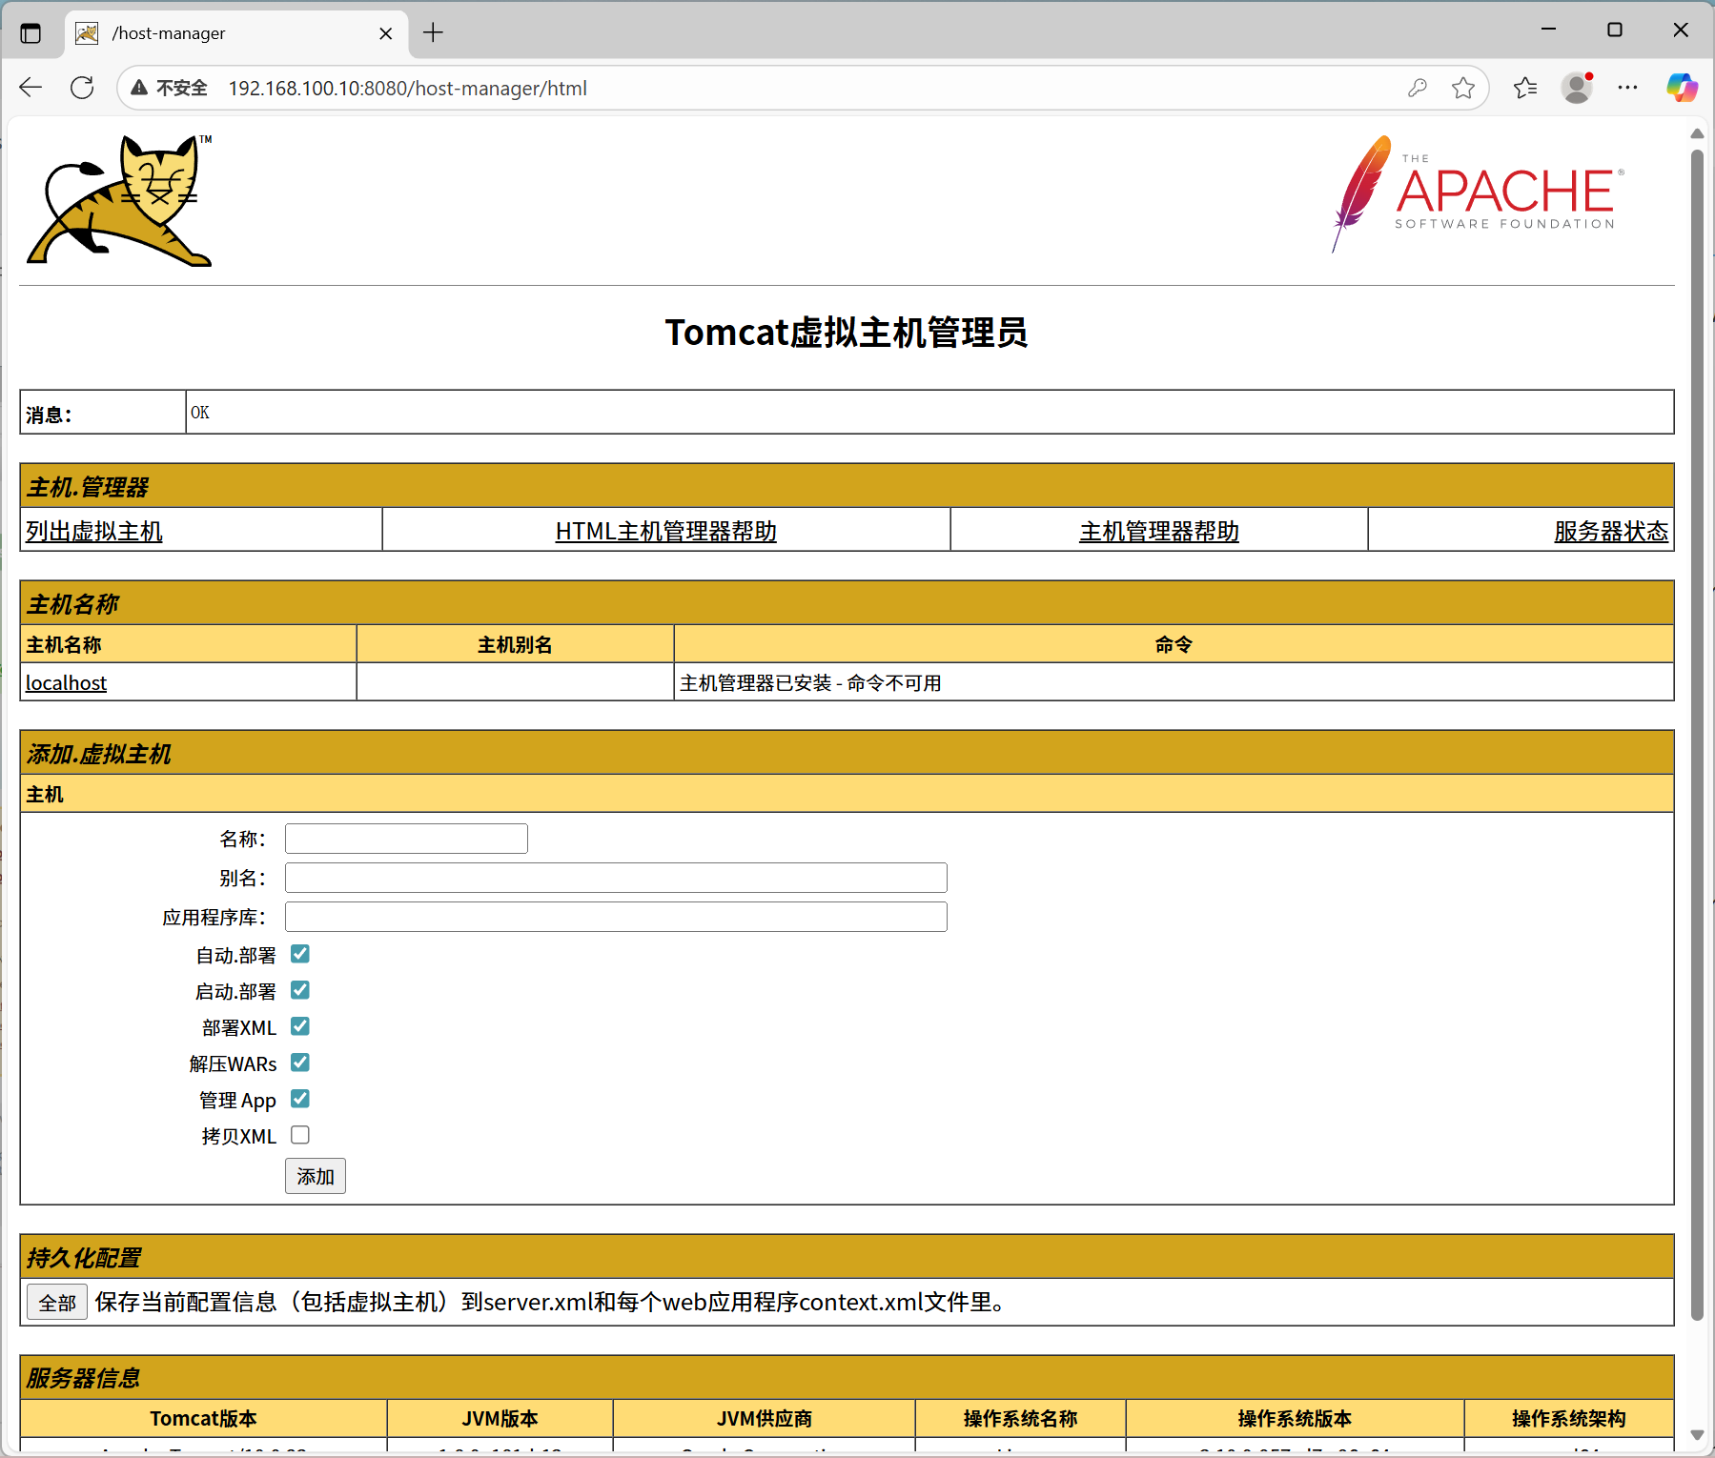Viewport: 1715px width, 1458px height.
Task: Click the 添加.虚拟主机 section title
Action: [99, 754]
